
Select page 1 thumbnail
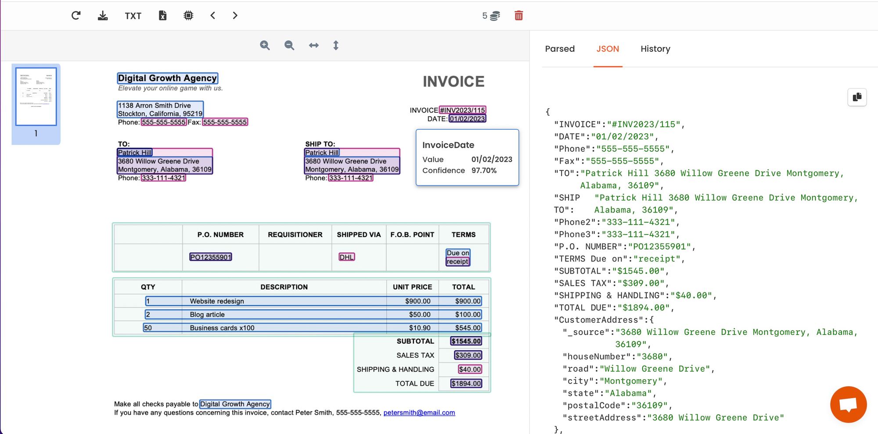pos(36,97)
